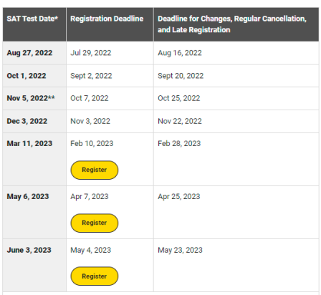
Task: Click the Apr 25, 2023 late deadline
Action: 179,196
